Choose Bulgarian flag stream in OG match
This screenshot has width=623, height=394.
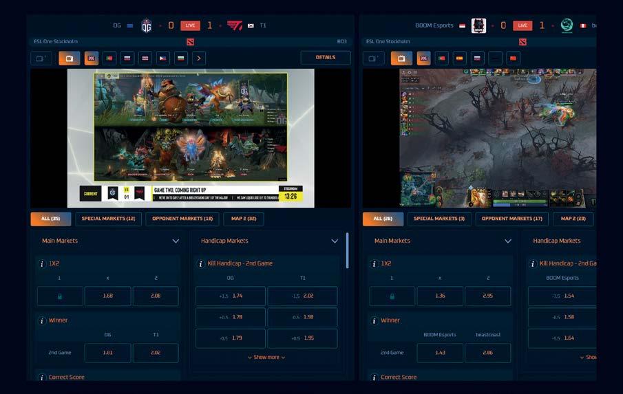(181, 58)
